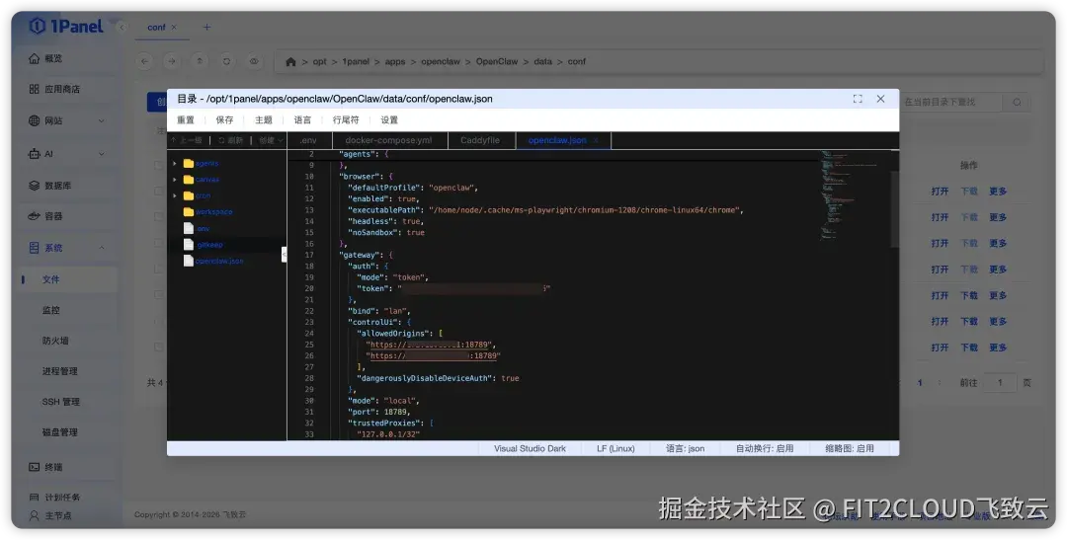Click Visual Studio Dark in status bar
1067x540 pixels.
point(530,449)
